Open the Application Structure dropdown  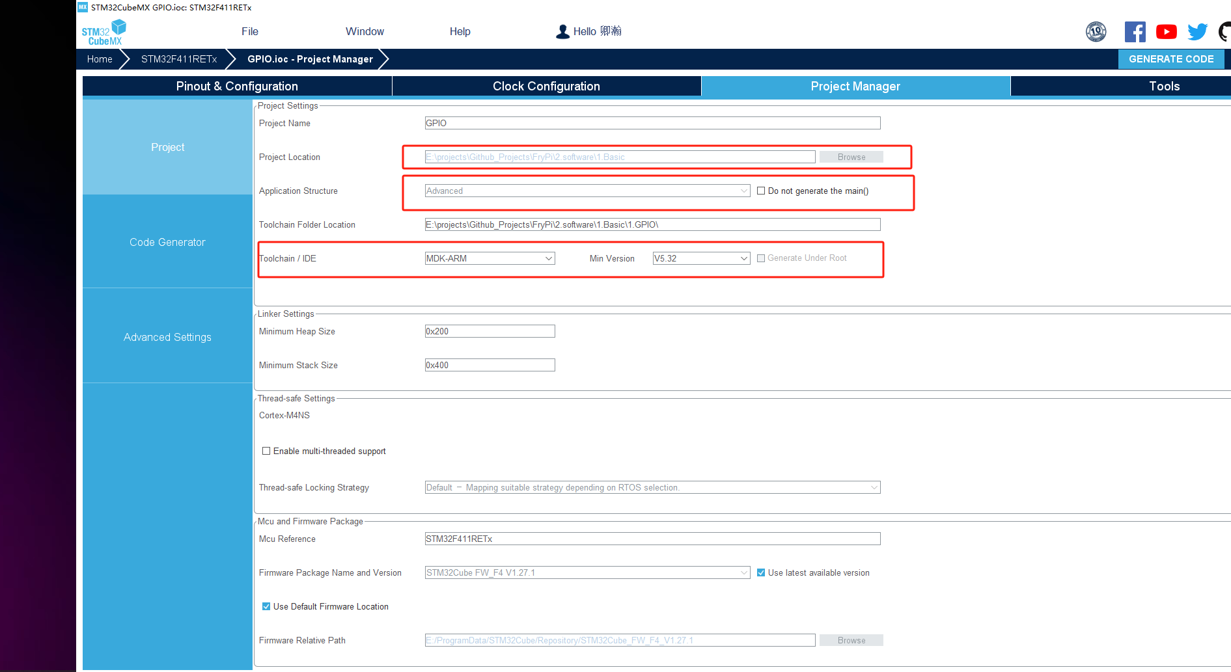587,191
